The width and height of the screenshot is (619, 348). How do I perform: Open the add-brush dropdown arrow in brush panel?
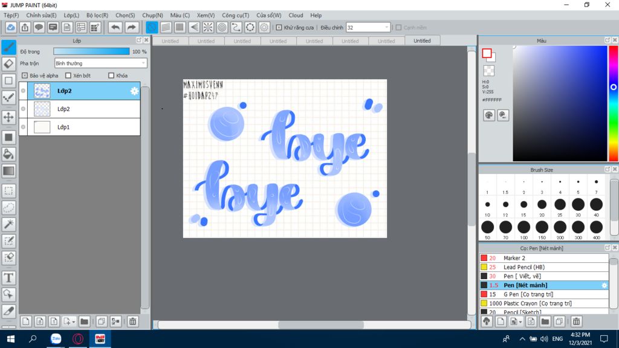[520, 322]
